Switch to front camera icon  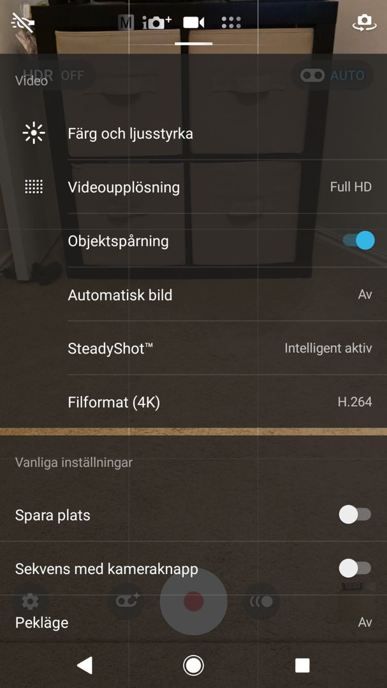364,23
